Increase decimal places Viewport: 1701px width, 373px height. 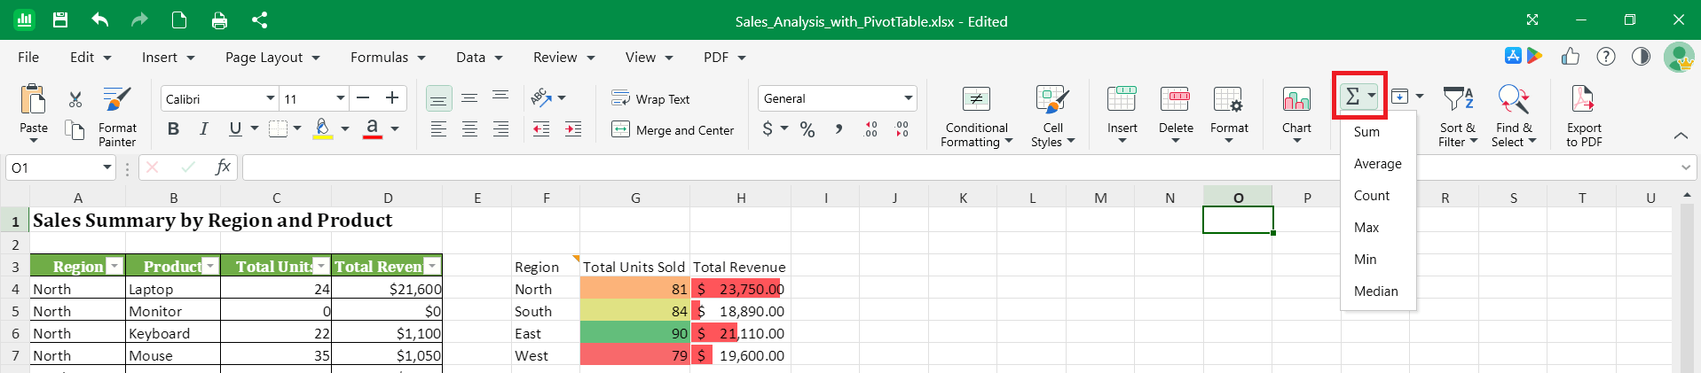(x=870, y=129)
